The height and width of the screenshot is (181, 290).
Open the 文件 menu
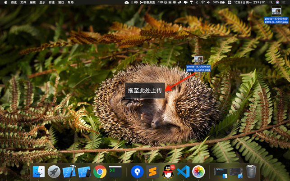click(x=23, y=2)
